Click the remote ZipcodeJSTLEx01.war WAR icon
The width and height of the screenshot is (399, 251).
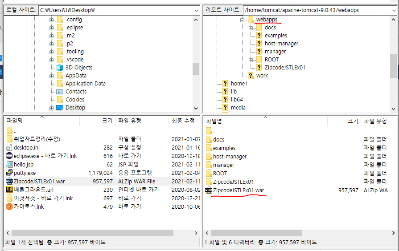click(x=209, y=190)
